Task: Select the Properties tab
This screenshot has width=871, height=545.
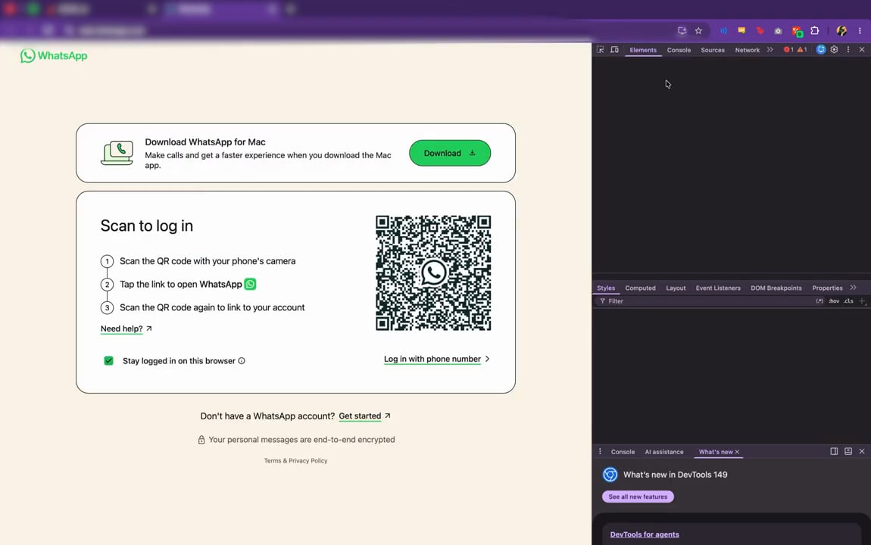Action: 827,288
